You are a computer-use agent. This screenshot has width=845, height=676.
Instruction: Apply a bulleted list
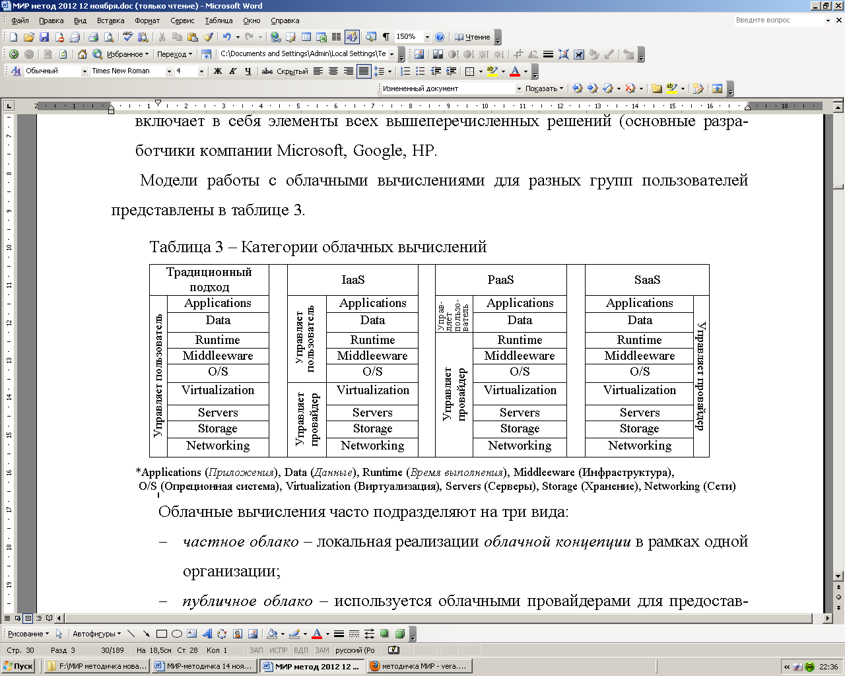421,71
